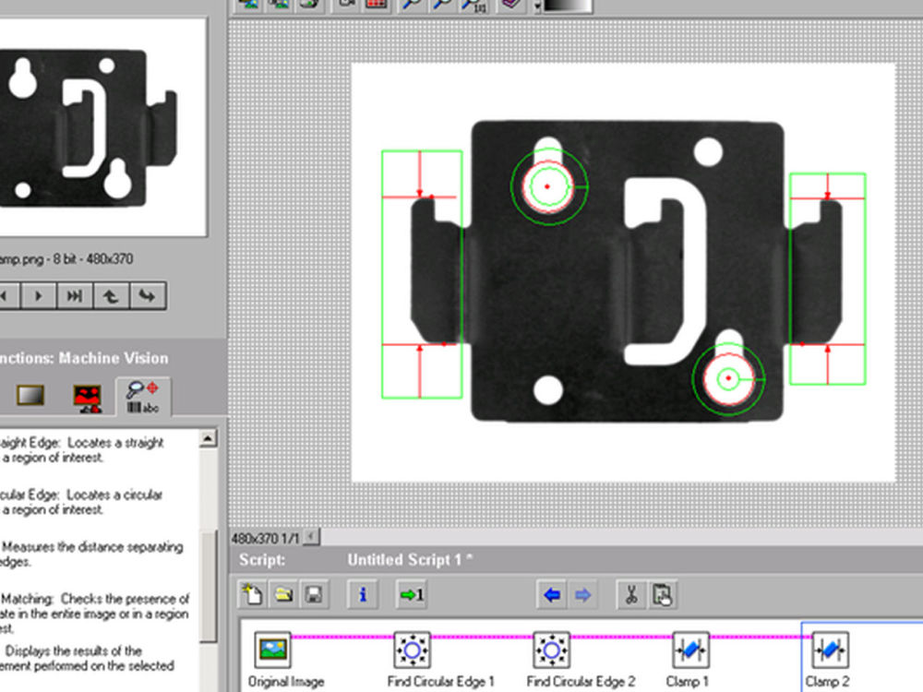
Task: Cut the selected step with the scissors icon
Action: pos(631,595)
